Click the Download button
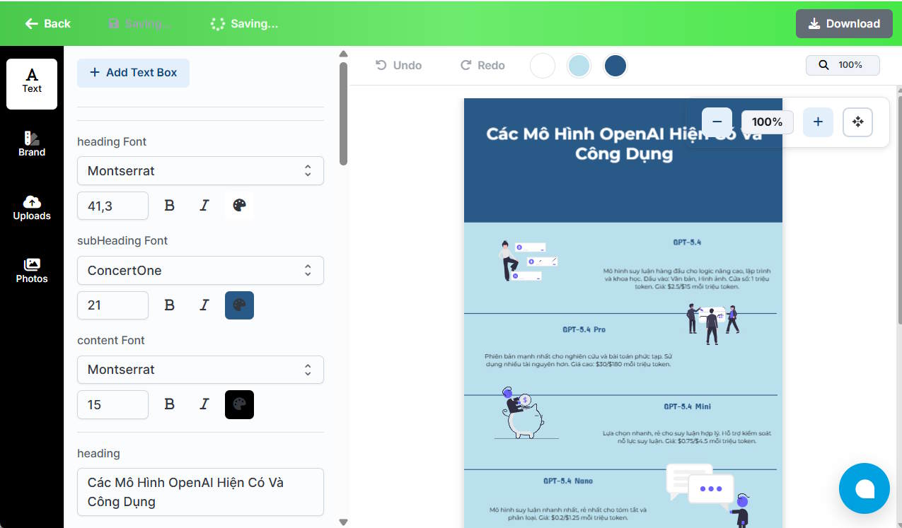Viewport: 902px width, 528px height. [x=843, y=23]
